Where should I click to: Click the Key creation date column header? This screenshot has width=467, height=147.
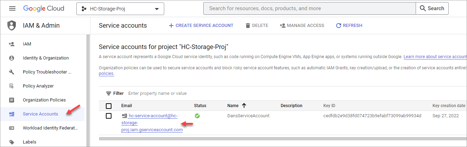tap(449, 106)
